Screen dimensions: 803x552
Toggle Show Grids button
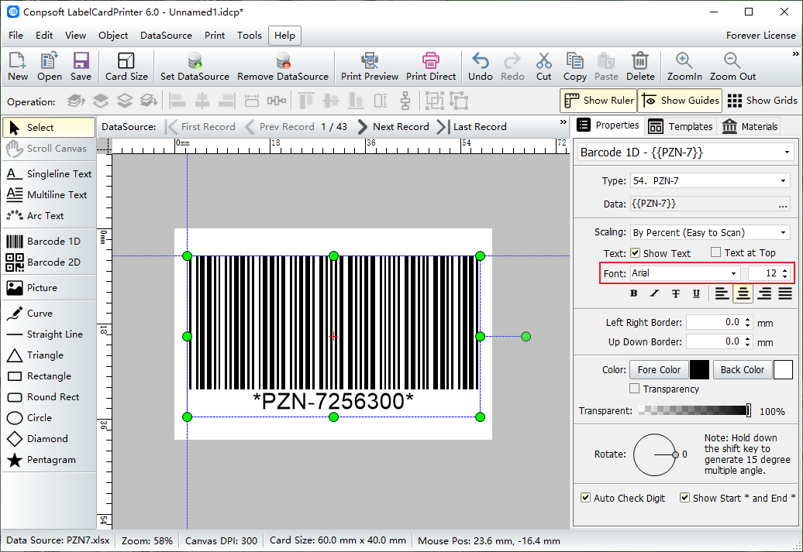coord(762,101)
